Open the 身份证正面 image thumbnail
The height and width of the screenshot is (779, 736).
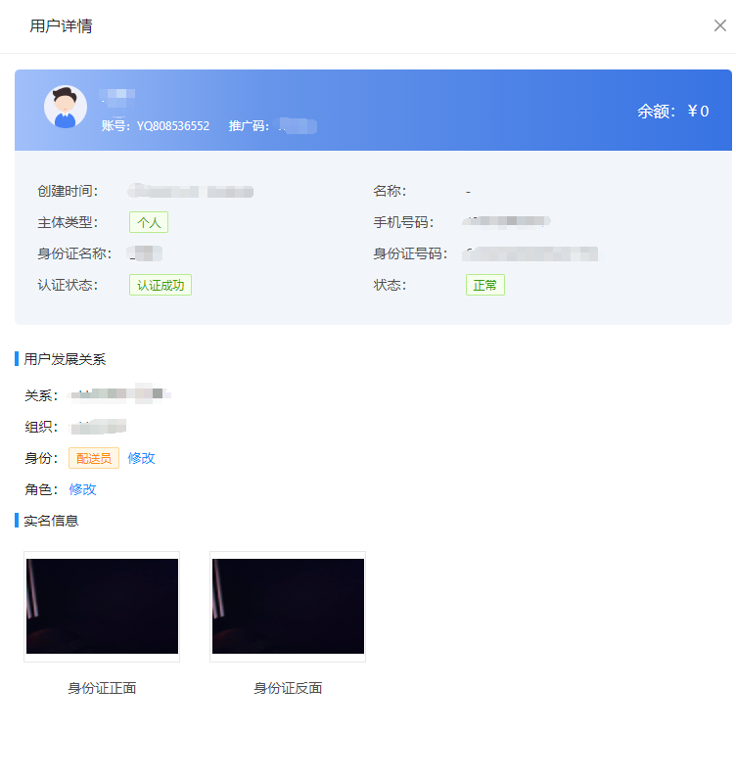coord(102,606)
